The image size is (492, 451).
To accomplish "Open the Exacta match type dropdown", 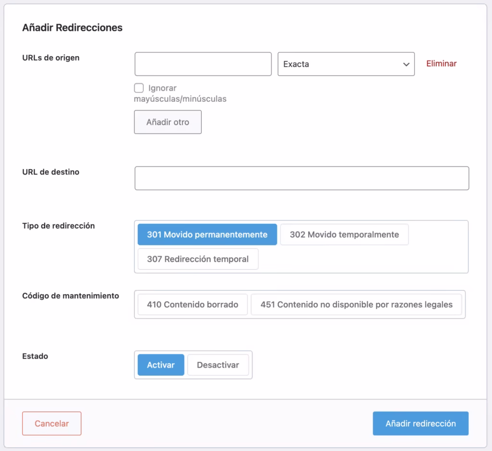I will click(346, 64).
